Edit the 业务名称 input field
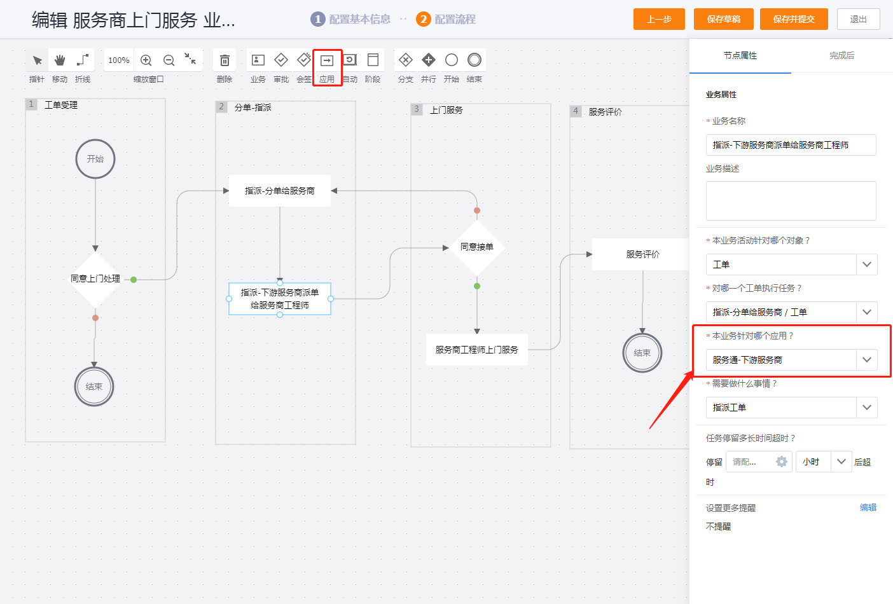 pos(791,145)
